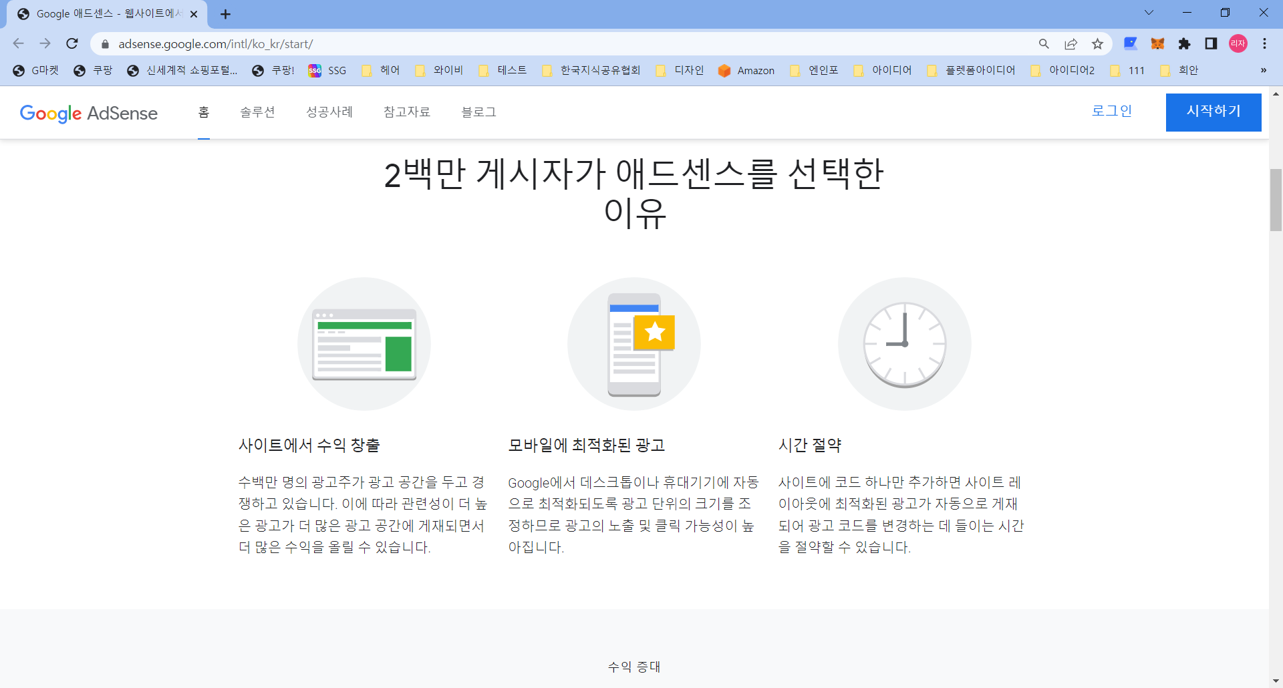
Task: Open the 희안 bookmark folder
Action: click(1179, 70)
